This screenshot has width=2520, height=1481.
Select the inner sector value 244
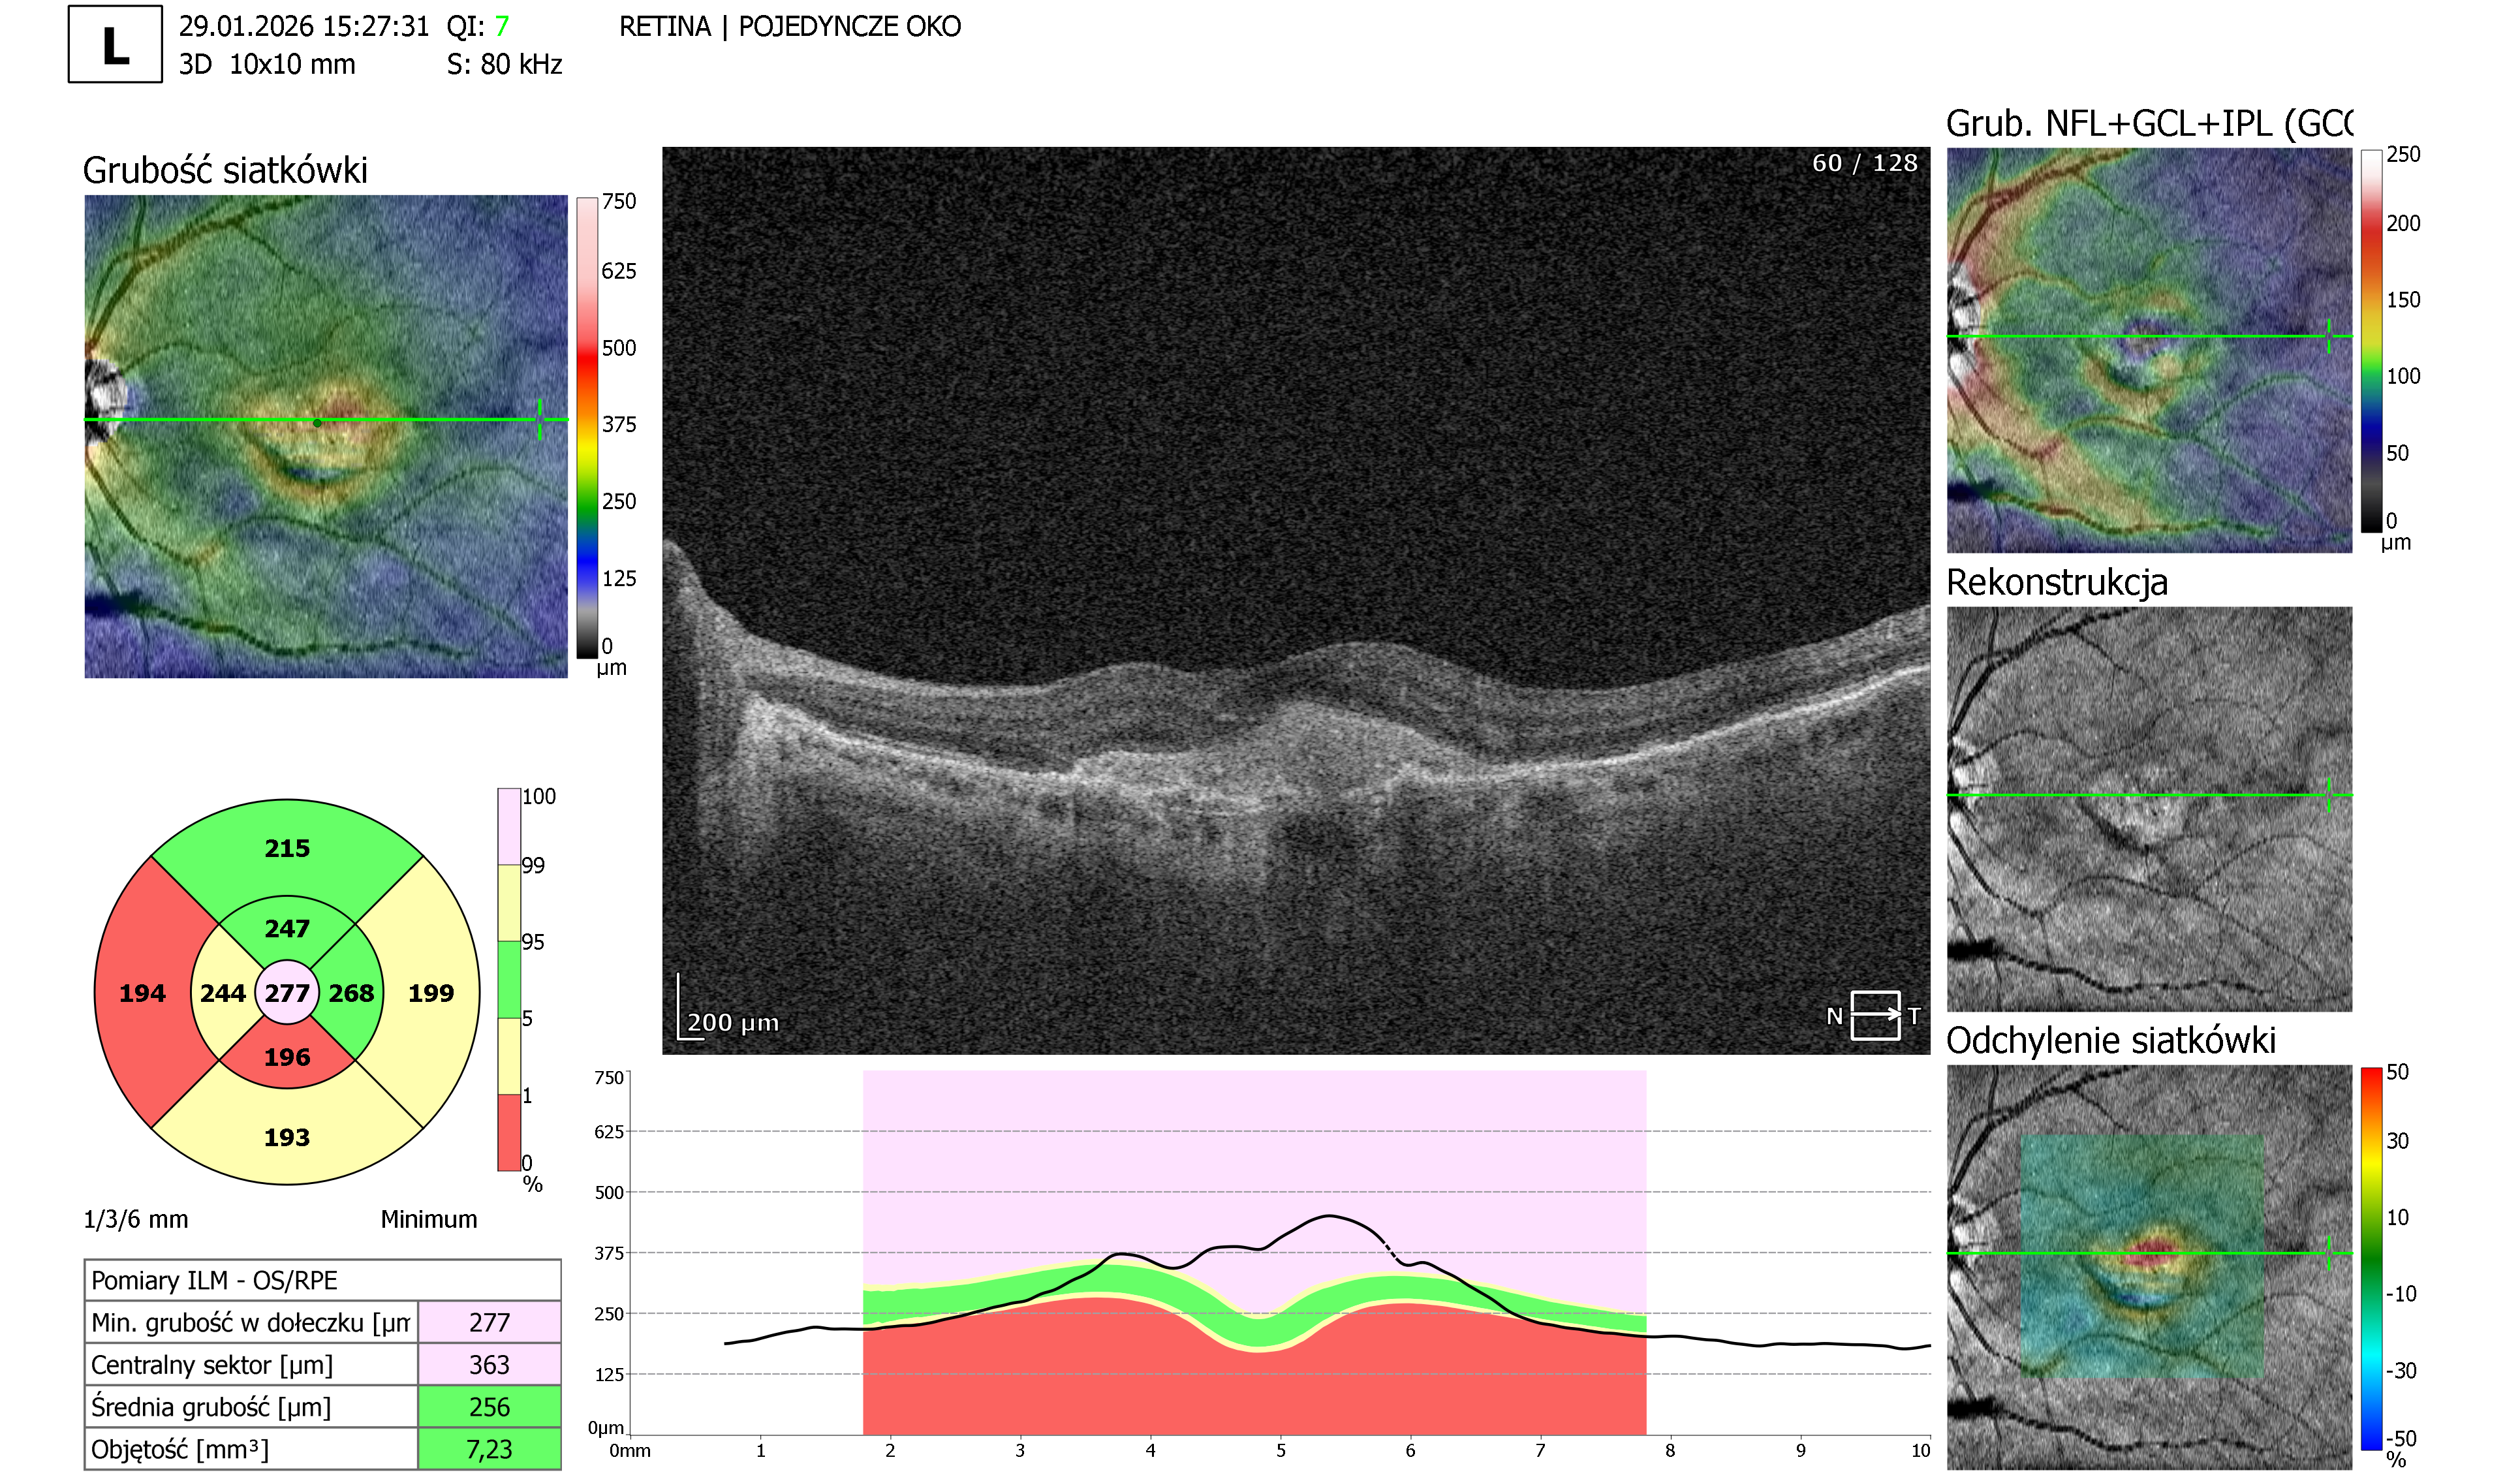click(222, 993)
